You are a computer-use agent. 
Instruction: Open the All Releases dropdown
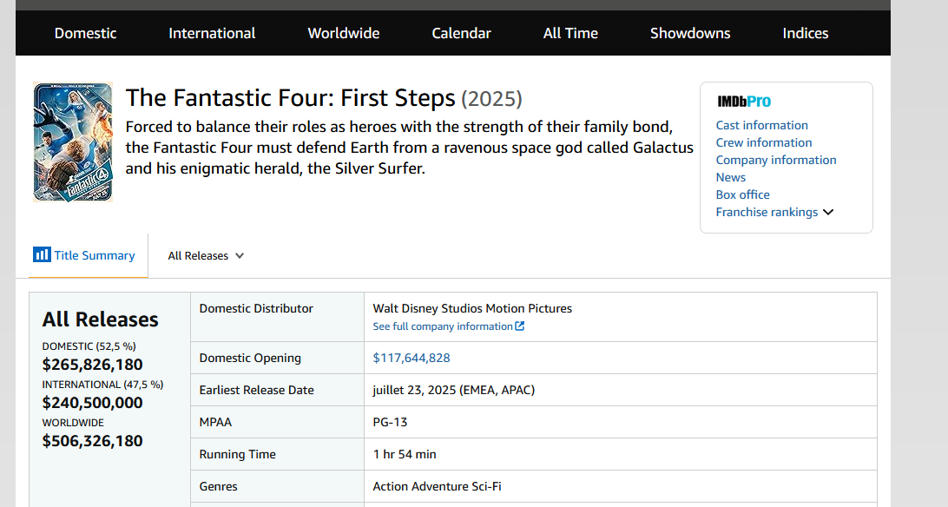coord(206,256)
